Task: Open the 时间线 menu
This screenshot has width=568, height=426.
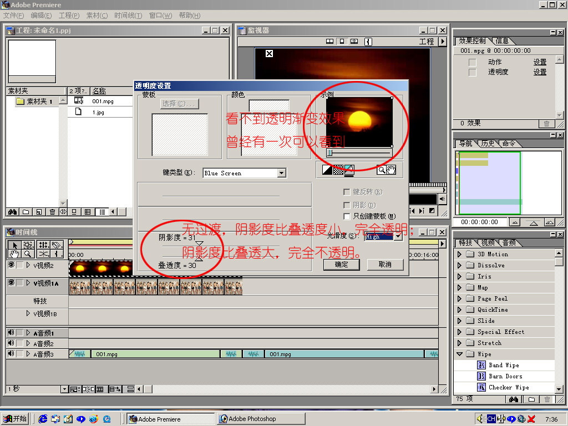Action: 128,15
